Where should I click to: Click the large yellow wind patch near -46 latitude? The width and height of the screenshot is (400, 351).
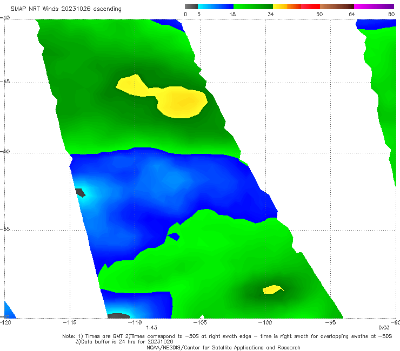tap(182, 102)
